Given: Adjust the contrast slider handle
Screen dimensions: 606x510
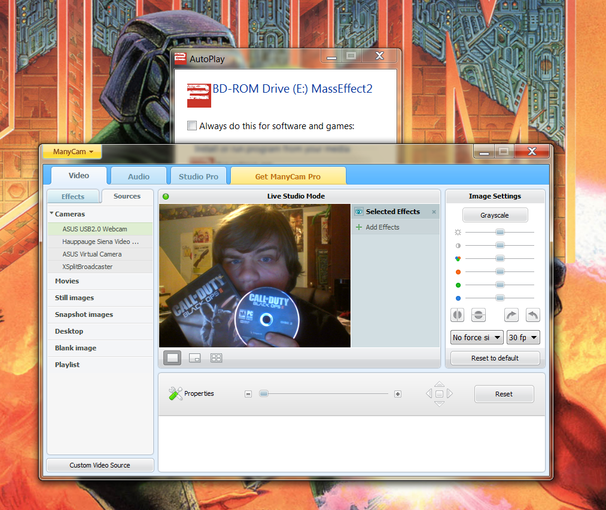Looking at the screenshot, I should click(x=500, y=245).
